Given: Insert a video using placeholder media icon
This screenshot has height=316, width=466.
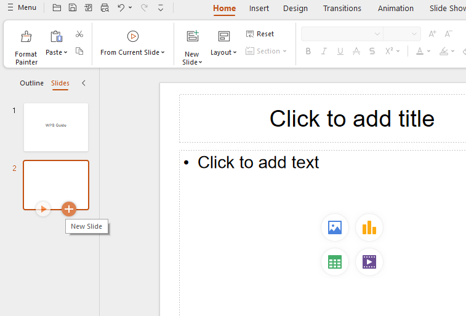Looking at the screenshot, I should (369, 263).
